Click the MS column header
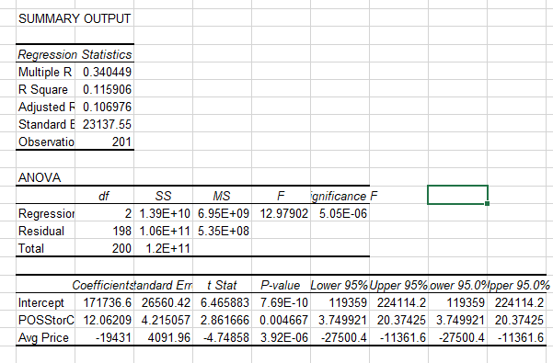Viewport: 553px width, 363px height. tap(222, 196)
